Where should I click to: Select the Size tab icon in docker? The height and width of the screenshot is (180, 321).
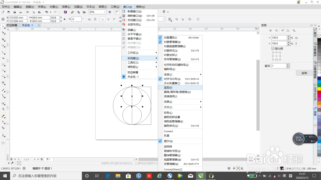coord(288,31)
